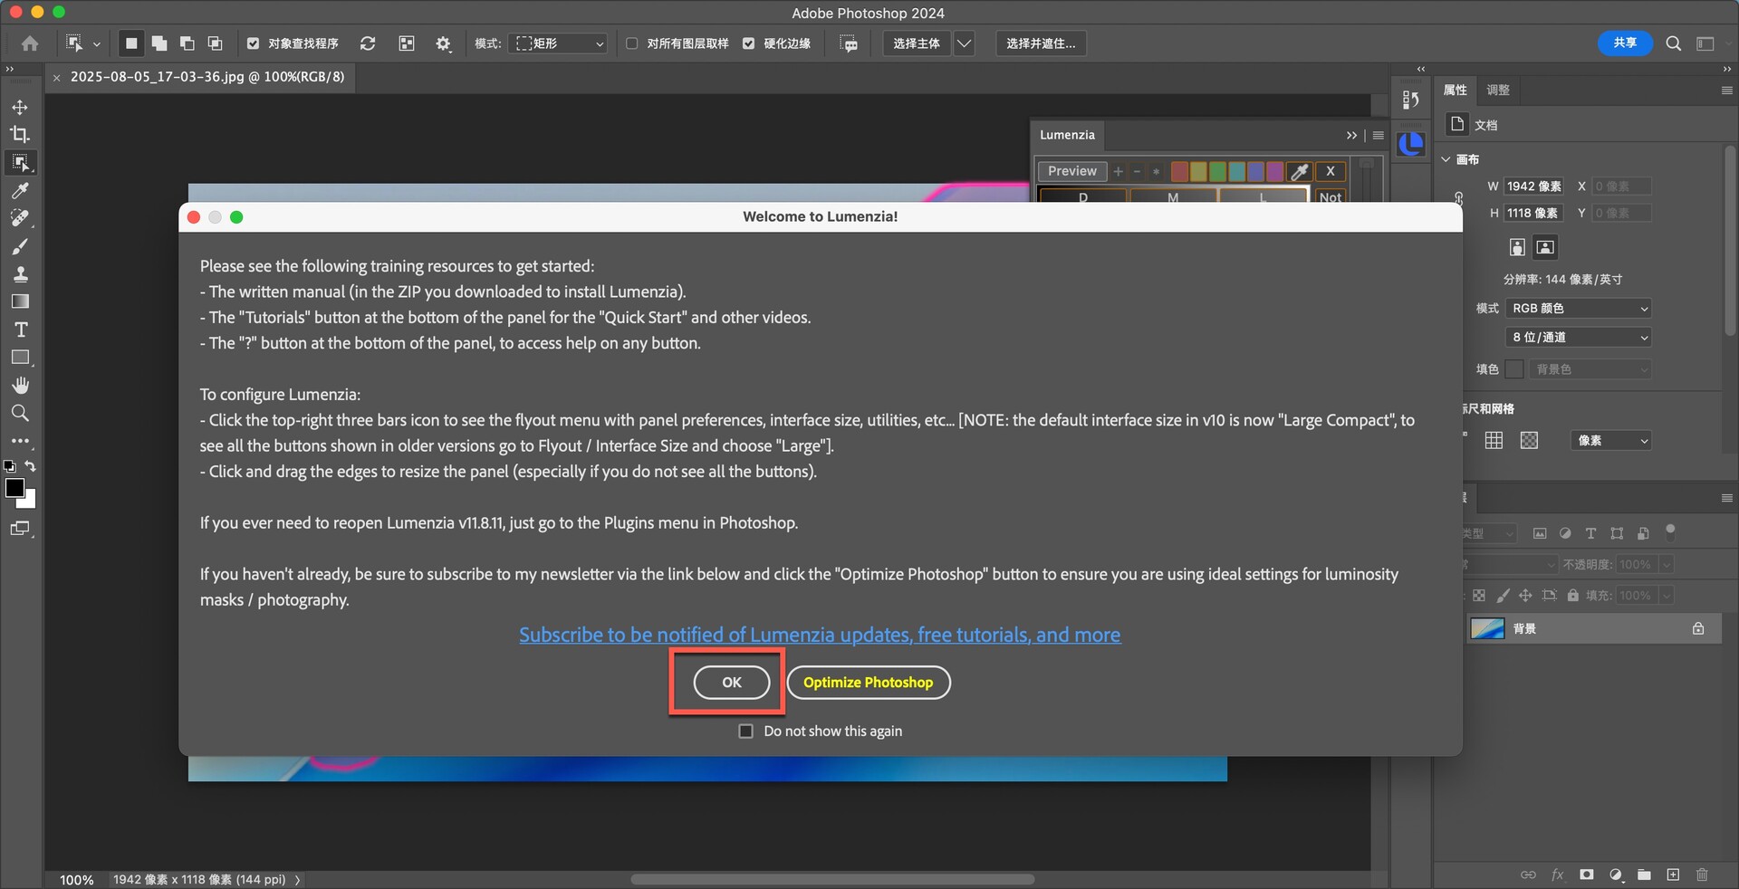
Task: Select the Type tool
Action: point(20,330)
